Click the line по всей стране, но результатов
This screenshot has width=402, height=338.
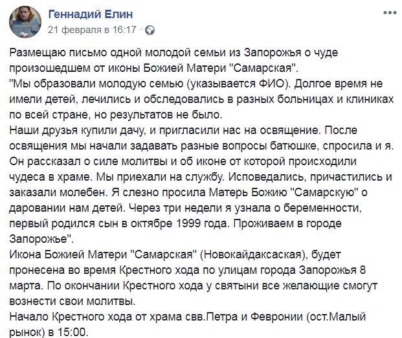(x=116, y=115)
